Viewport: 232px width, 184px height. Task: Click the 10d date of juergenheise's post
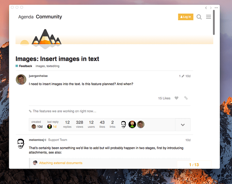click(188, 76)
